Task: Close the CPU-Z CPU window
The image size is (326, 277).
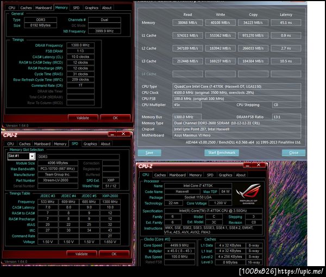Action: coord(259,165)
